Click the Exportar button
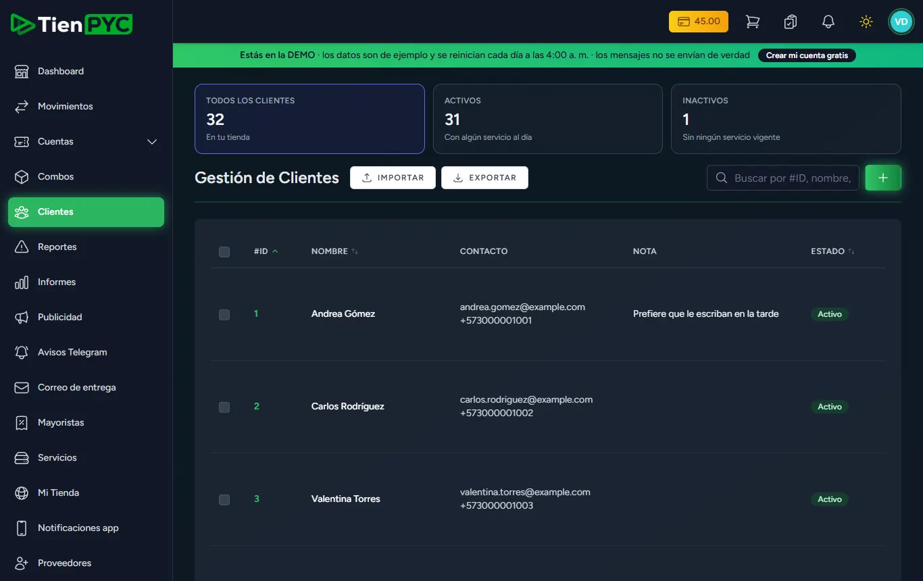The image size is (923, 581). pyautogui.click(x=484, y=178)
